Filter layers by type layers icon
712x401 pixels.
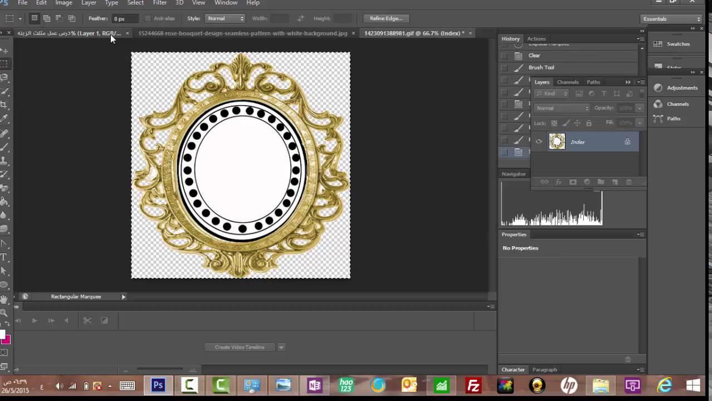[604, 94]
